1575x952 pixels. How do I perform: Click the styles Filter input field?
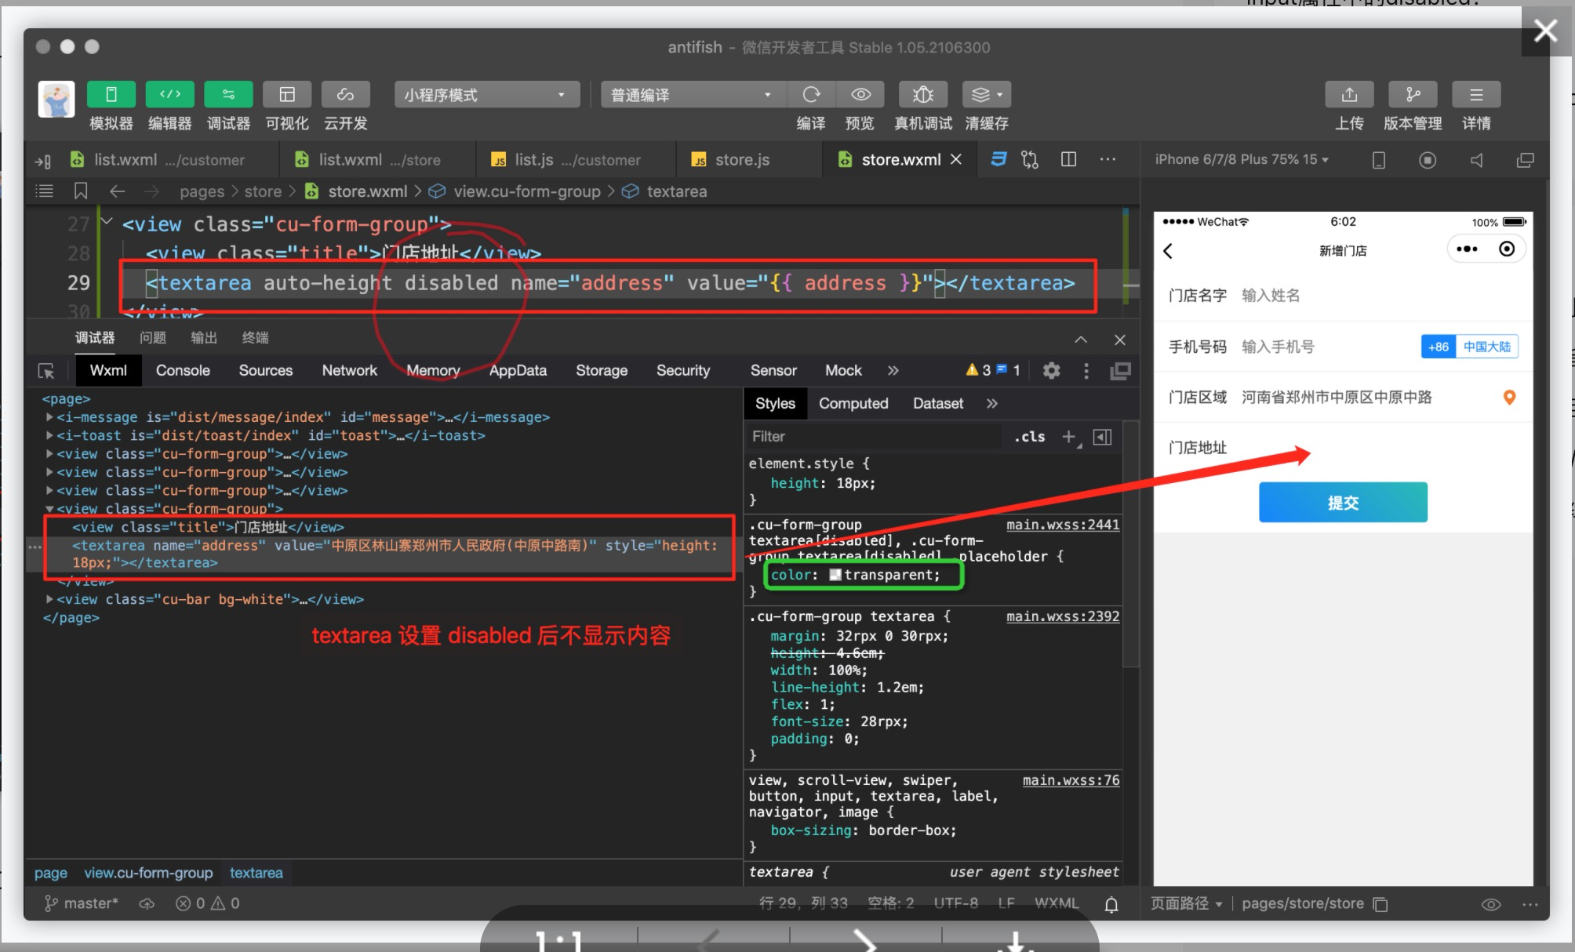coord(871,437)
